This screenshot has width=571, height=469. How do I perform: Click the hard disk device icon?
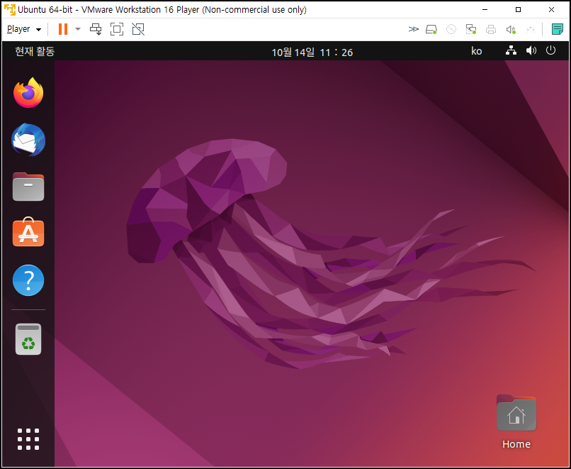tap(431, 29)
